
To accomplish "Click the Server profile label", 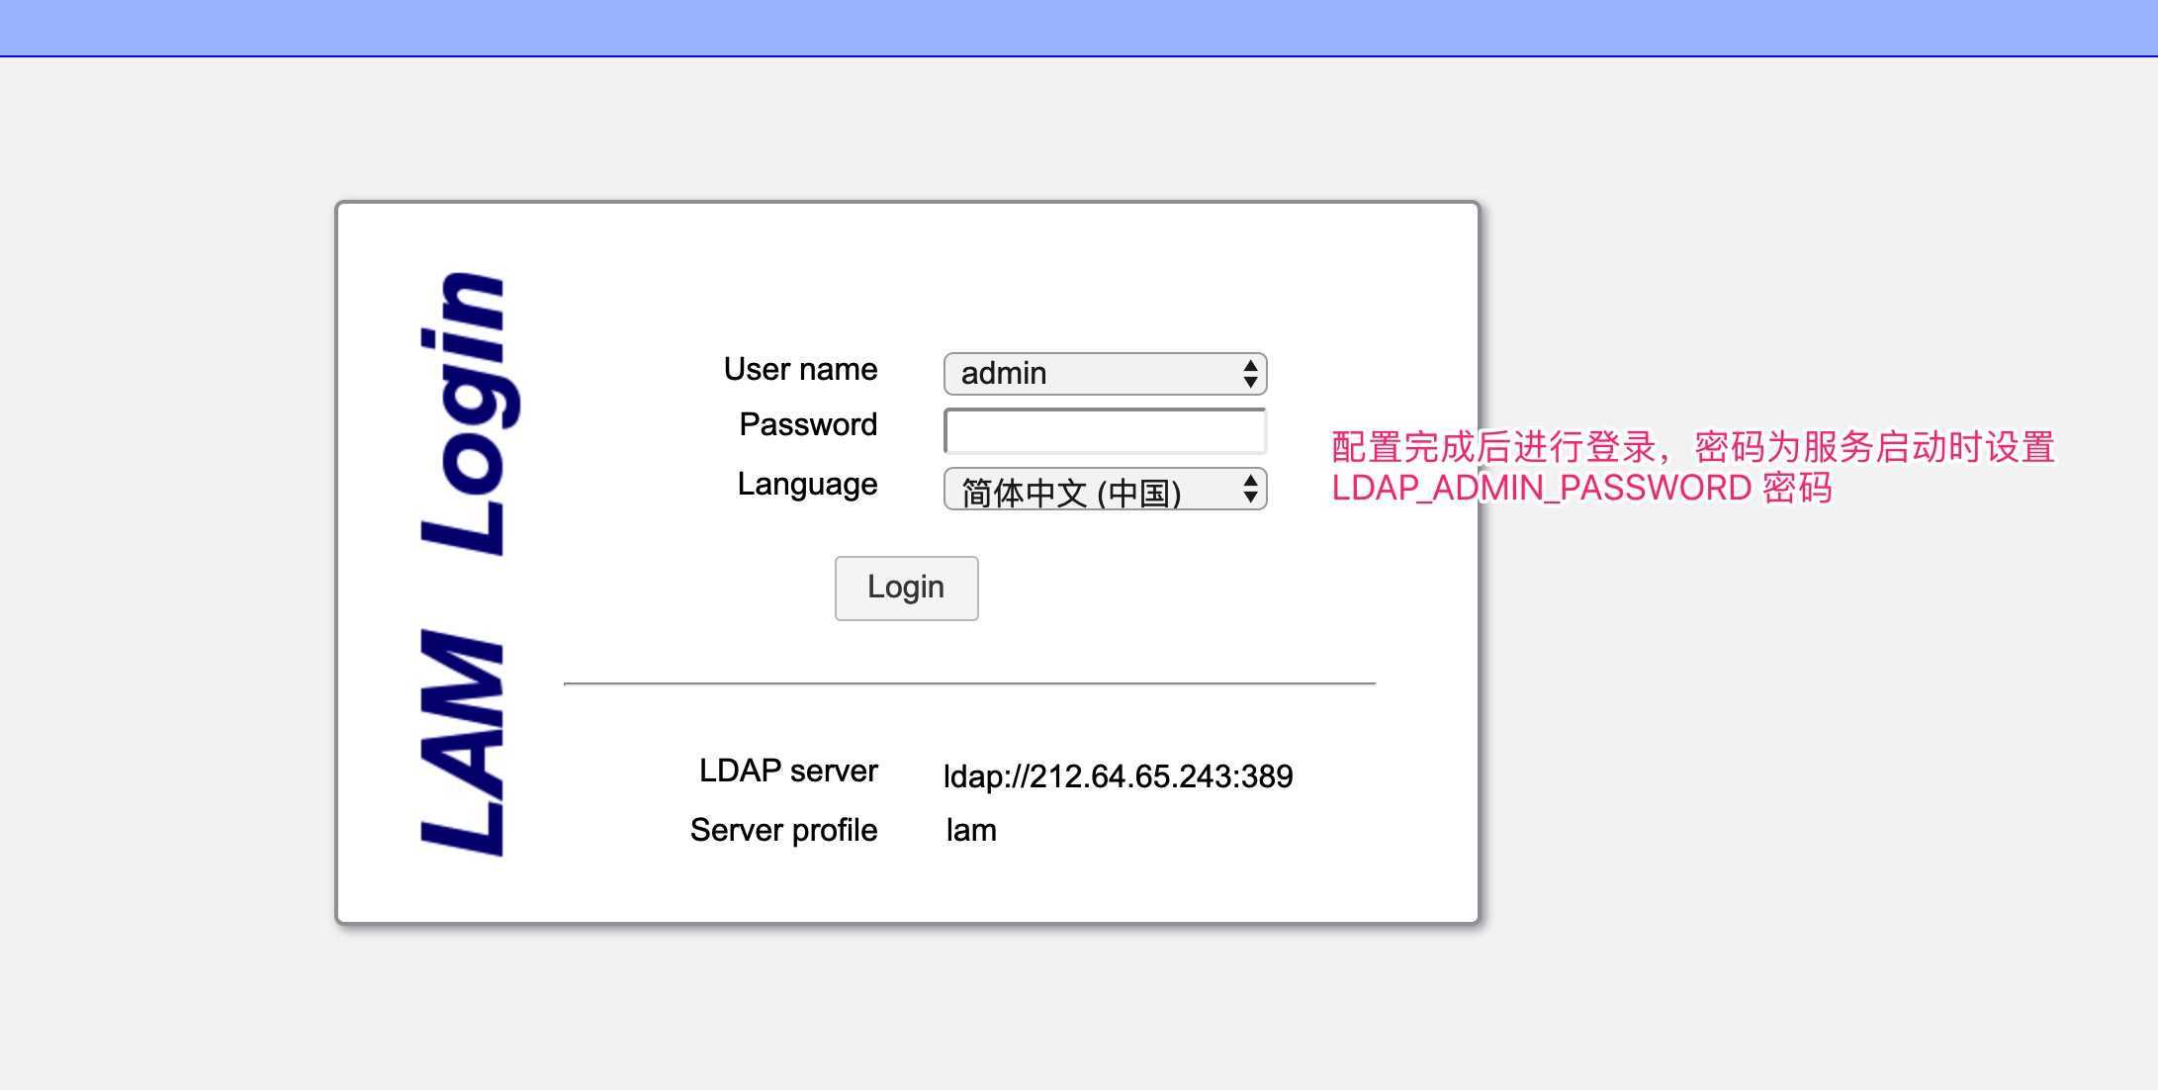I will click(782, 830).
